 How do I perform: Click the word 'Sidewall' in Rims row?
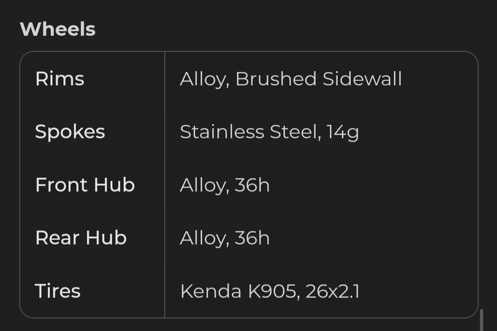point(362,79)
